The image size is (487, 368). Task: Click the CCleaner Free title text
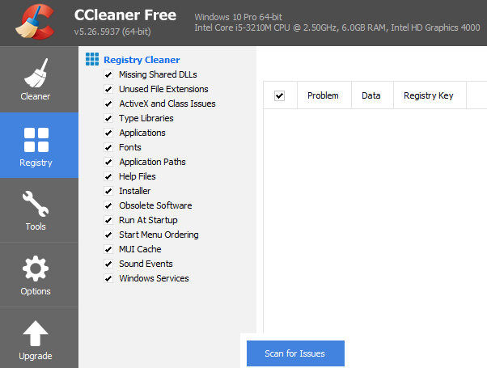(125, 15)
